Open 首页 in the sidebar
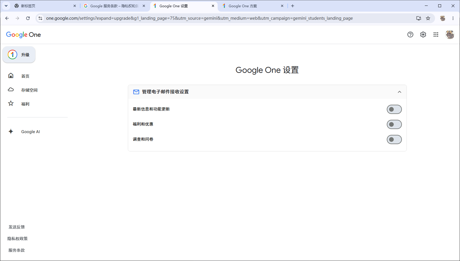The image size is (460, 261). click(x=25, y=76)
